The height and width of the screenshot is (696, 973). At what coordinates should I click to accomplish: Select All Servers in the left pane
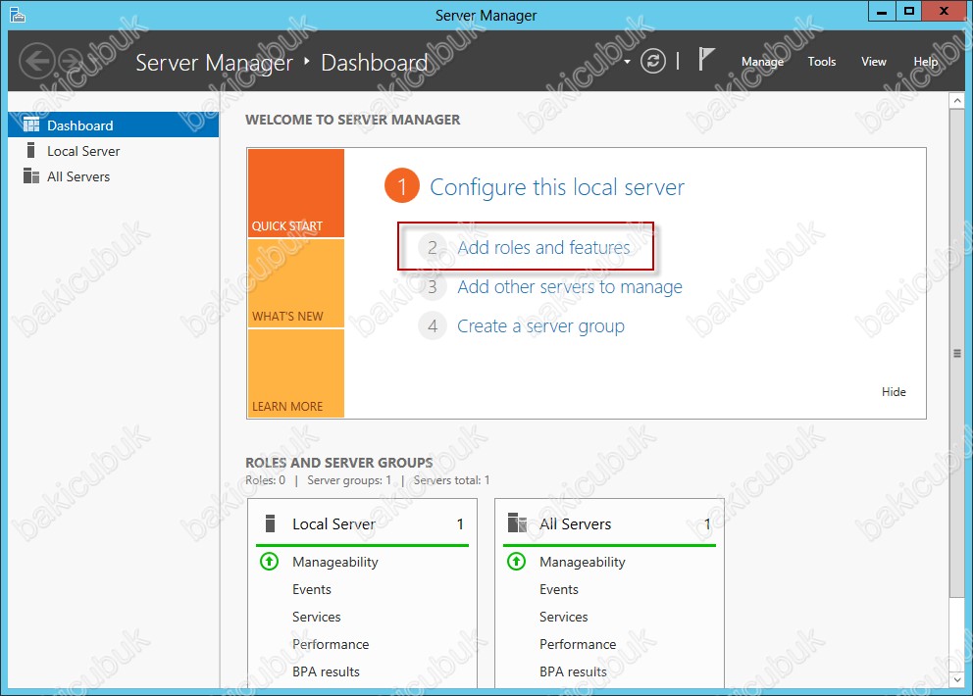(x=114, y=176)
